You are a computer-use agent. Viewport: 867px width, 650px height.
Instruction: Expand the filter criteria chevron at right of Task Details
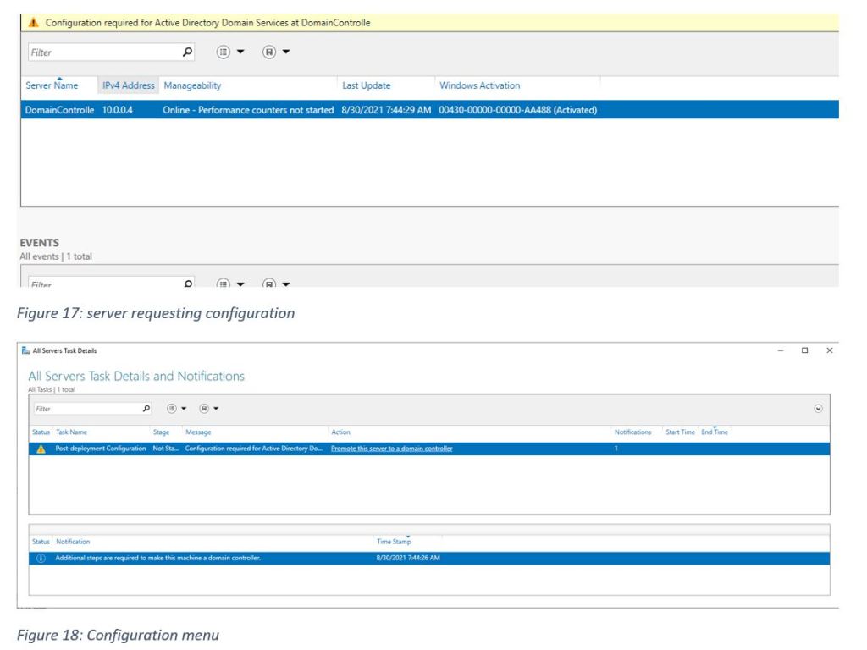[819, 408]
